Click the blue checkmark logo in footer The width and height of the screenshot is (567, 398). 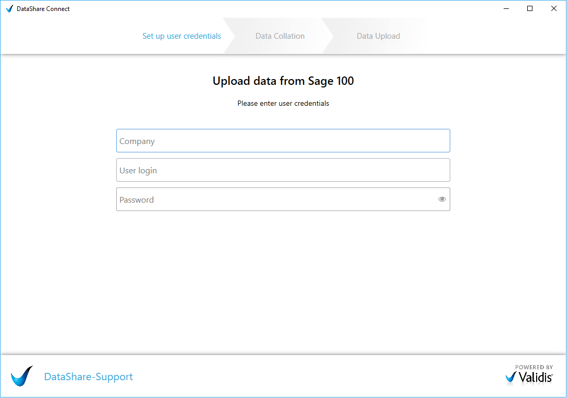21,376
